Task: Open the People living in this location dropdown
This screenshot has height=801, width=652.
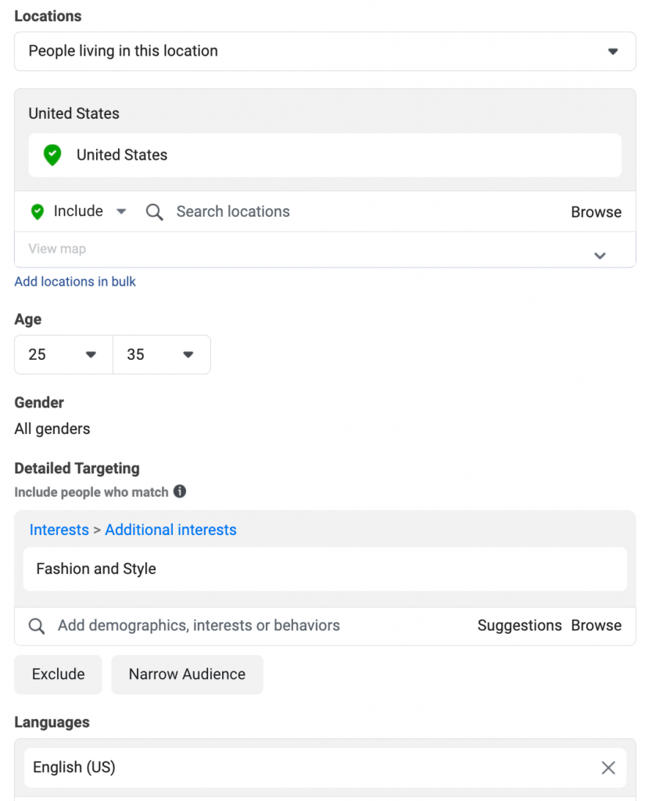Action: tap(324, 51)
